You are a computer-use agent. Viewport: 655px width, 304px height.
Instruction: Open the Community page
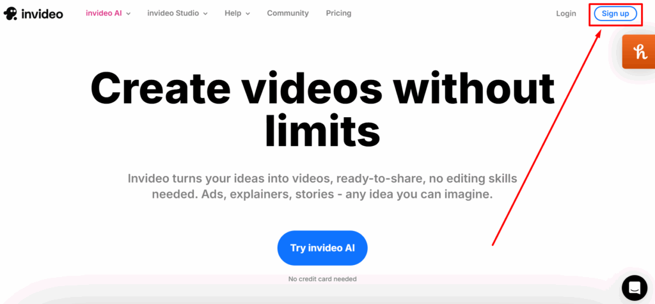(x=288, y=13)
